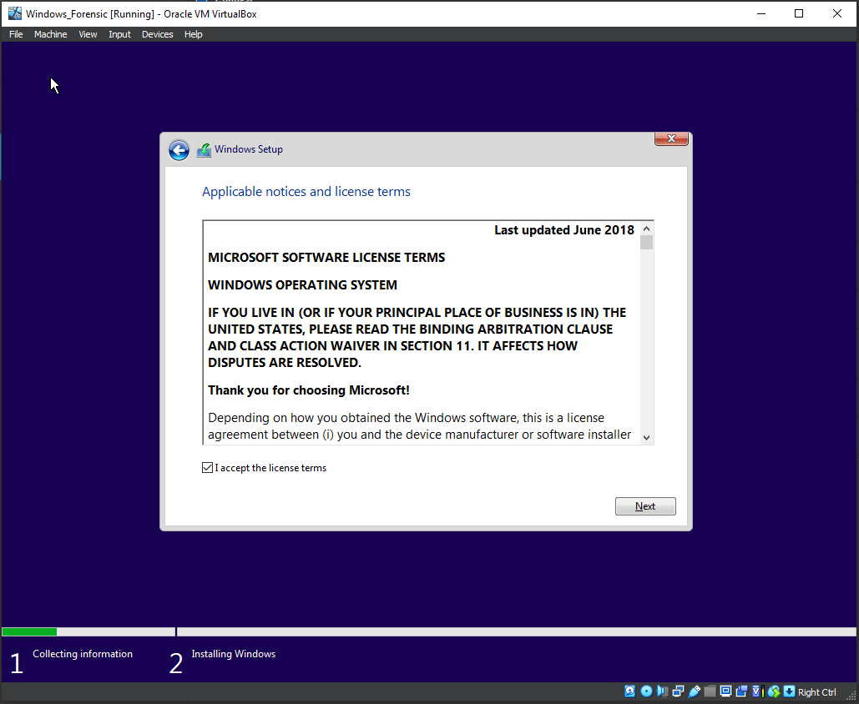Click the optical disc icon in status bar
The height and width of the screenshot is (704, 859).
(x=646, y=691)
